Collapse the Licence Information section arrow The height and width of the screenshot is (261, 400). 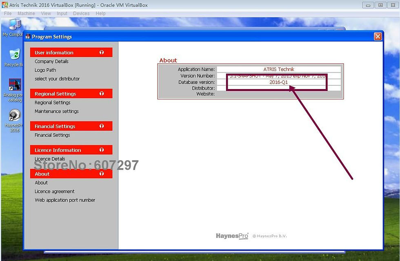[102, 150]
